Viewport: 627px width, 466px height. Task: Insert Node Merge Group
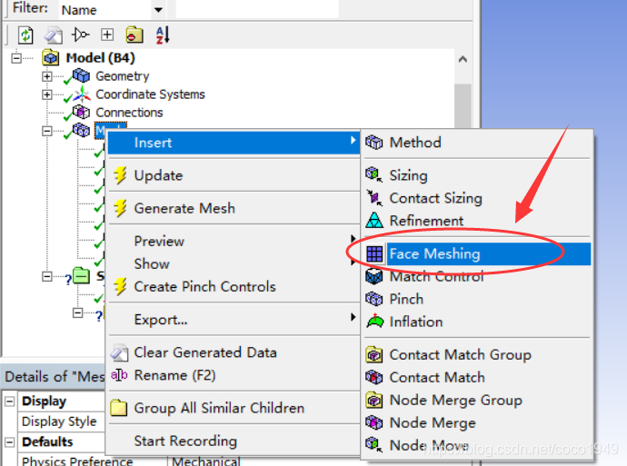[477, 400]
